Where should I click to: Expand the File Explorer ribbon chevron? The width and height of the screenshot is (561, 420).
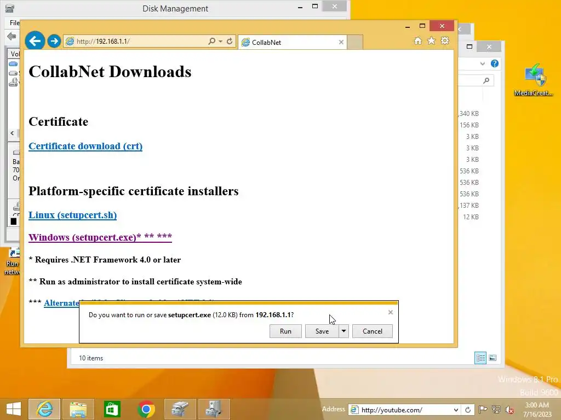pos(482,63)
